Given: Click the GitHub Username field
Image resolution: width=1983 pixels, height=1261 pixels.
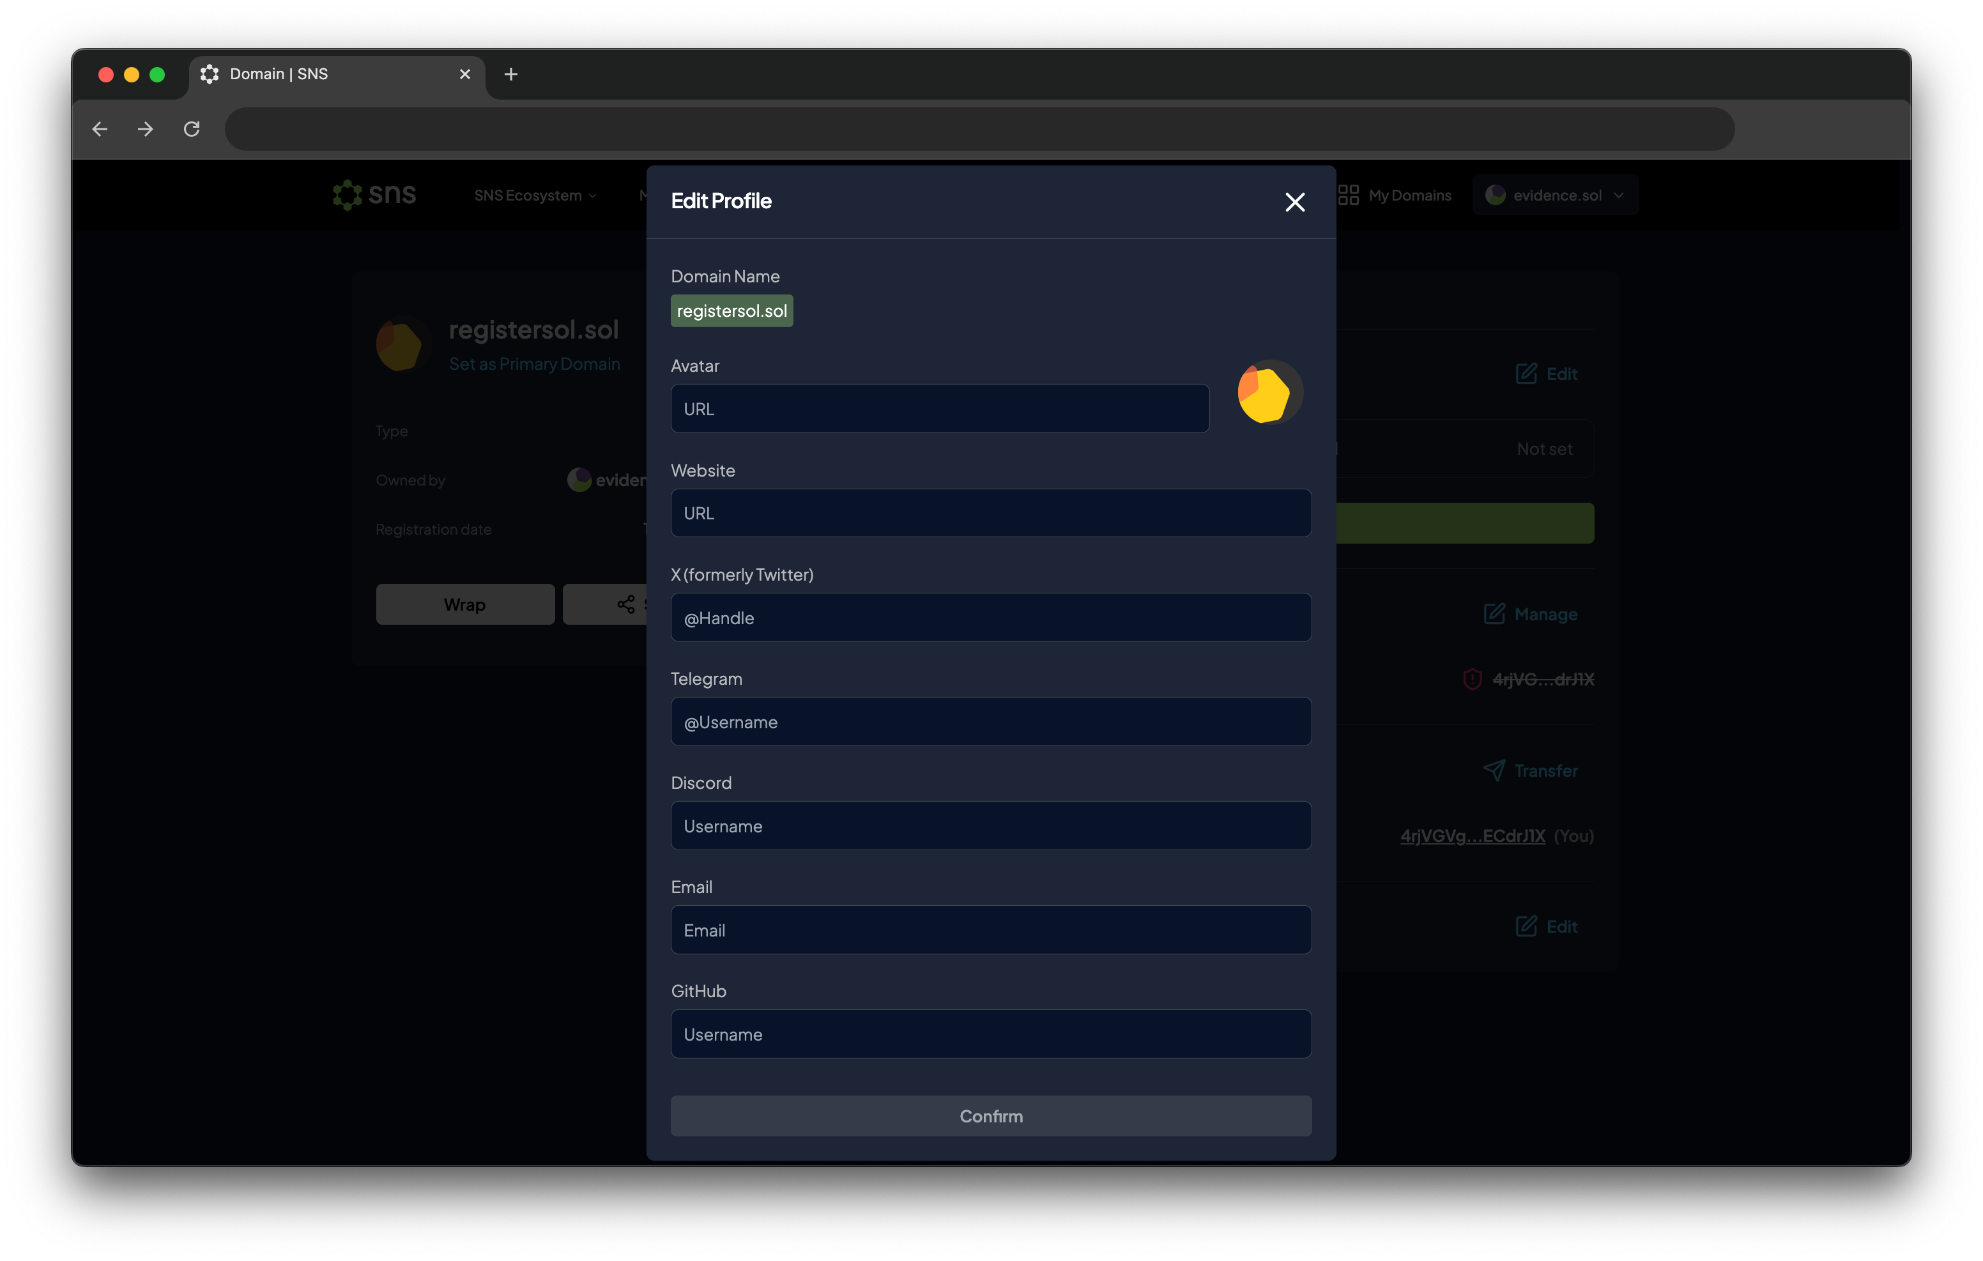Looking at the screenshot, I should pos(991,1034).
